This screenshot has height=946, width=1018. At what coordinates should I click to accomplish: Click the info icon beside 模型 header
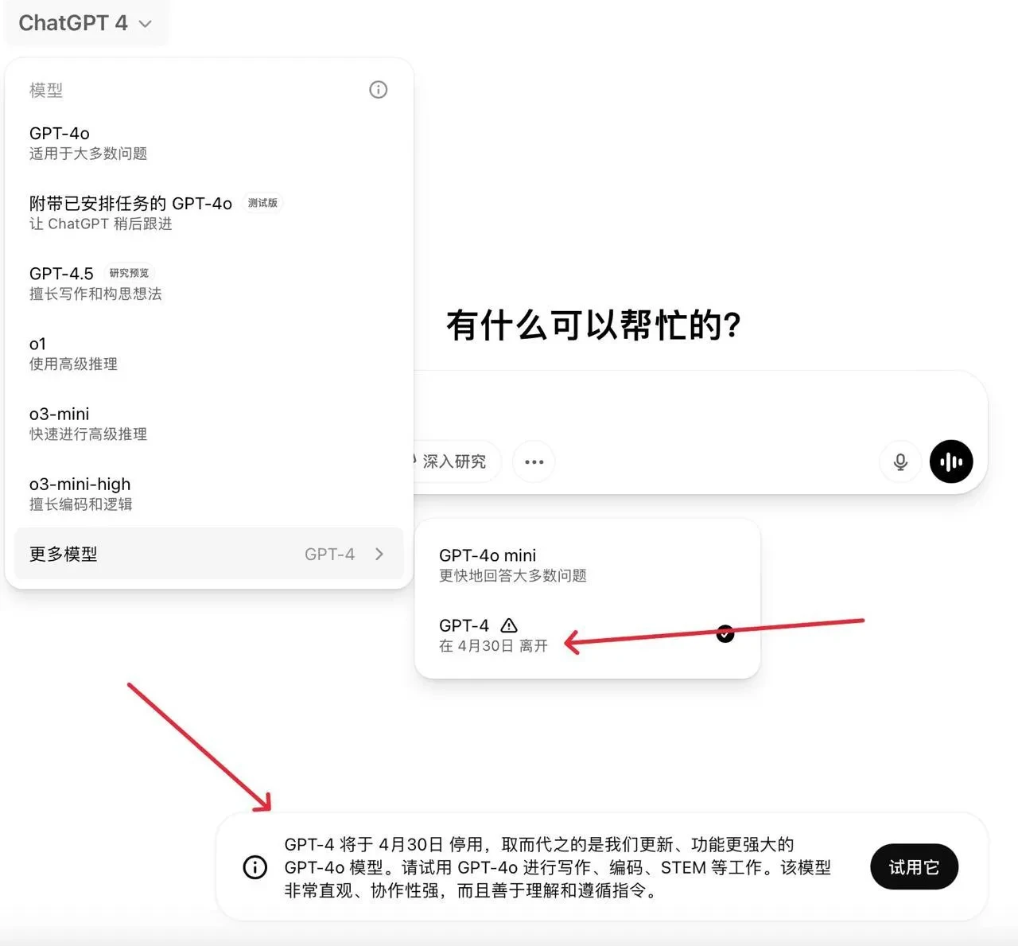379,90
